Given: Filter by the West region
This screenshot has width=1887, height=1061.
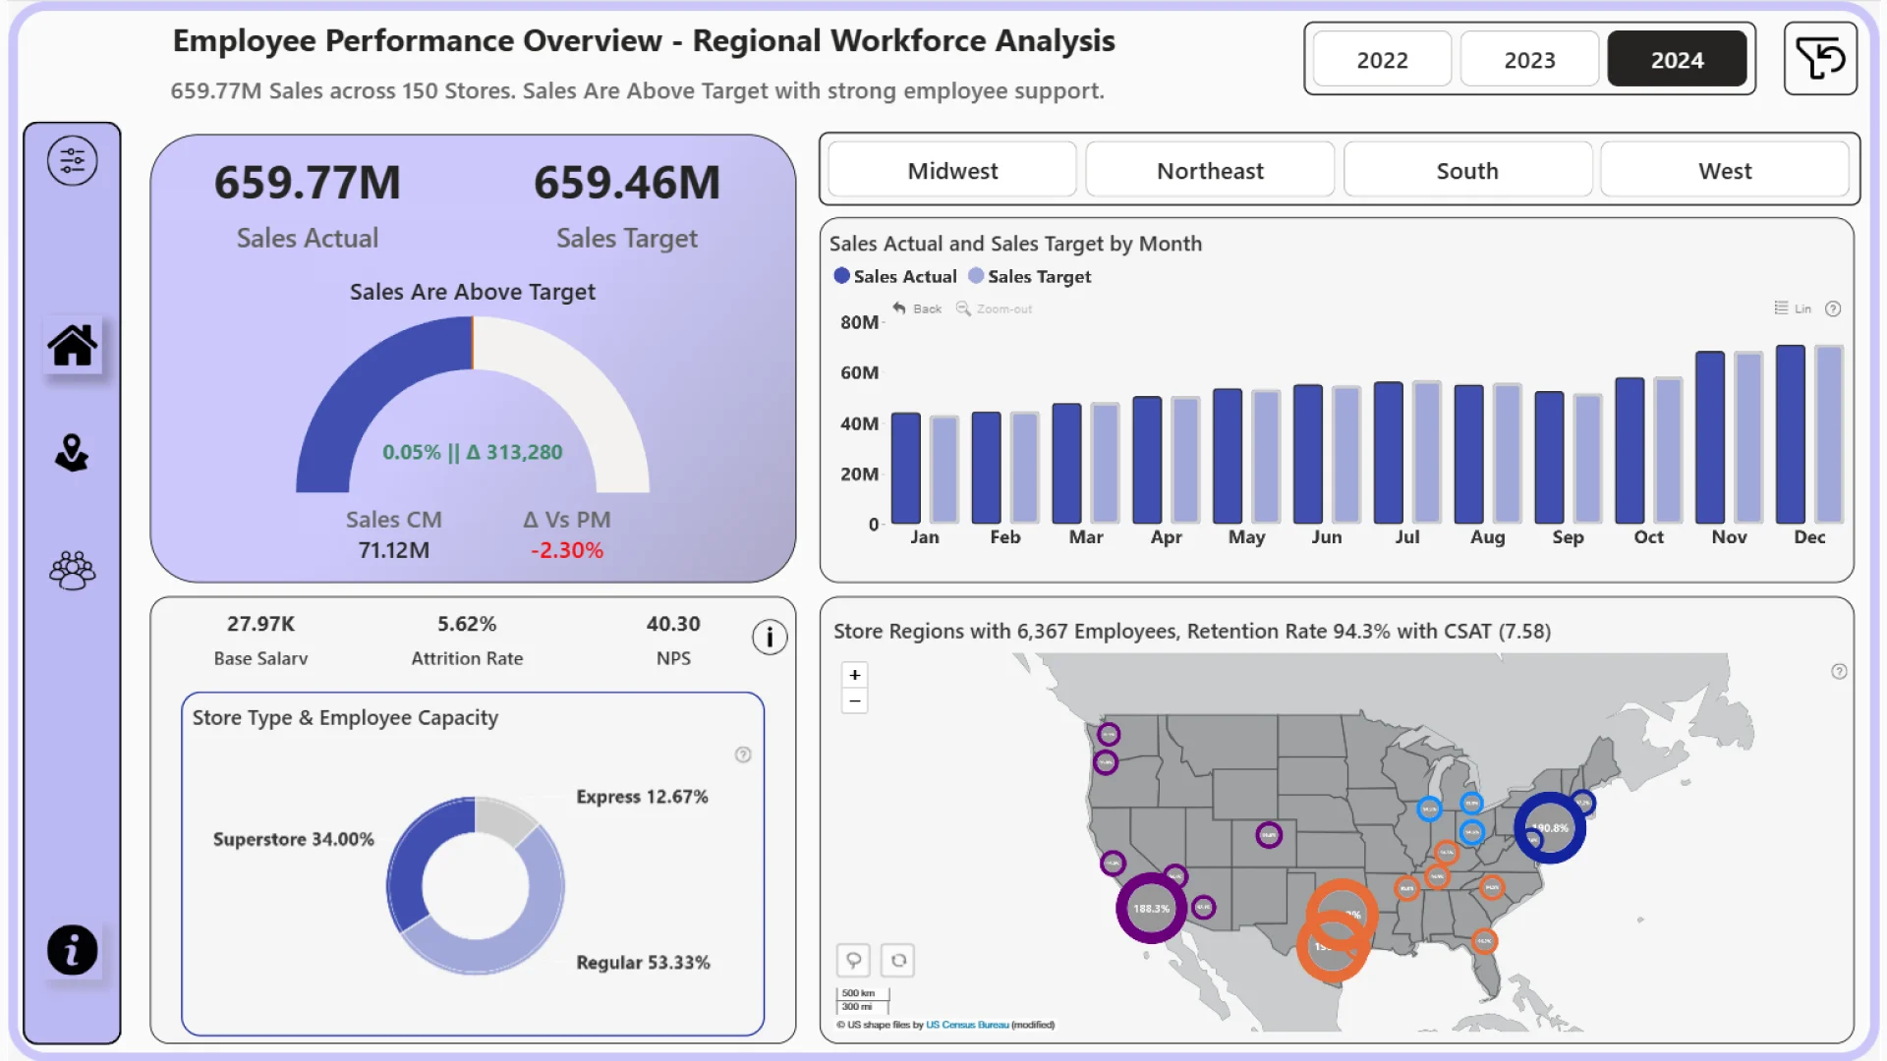Looking at the screenshot, I should pos(1725,171).
